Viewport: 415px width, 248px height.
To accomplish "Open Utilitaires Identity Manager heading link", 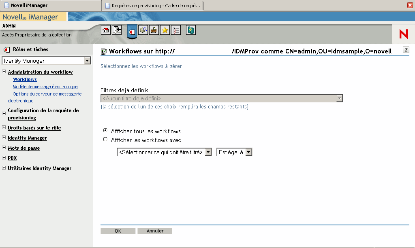I will point(40,168).
